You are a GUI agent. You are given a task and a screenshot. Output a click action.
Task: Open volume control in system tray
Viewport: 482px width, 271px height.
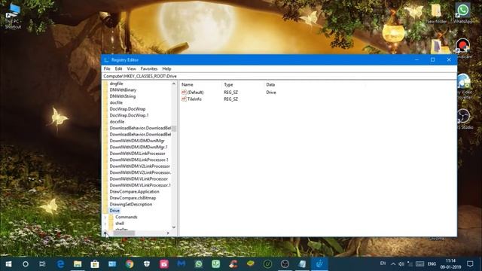pos(401,264)
